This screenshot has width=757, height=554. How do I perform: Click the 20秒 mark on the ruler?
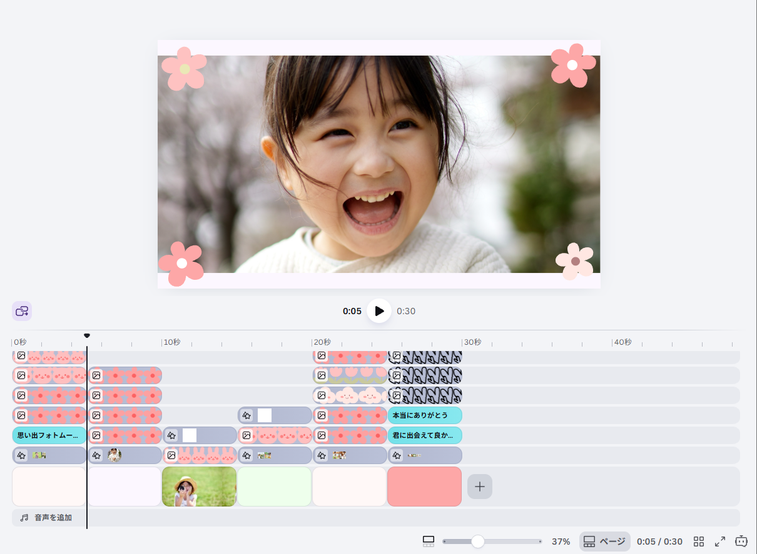pyautogui.click(x=322, y=342)
